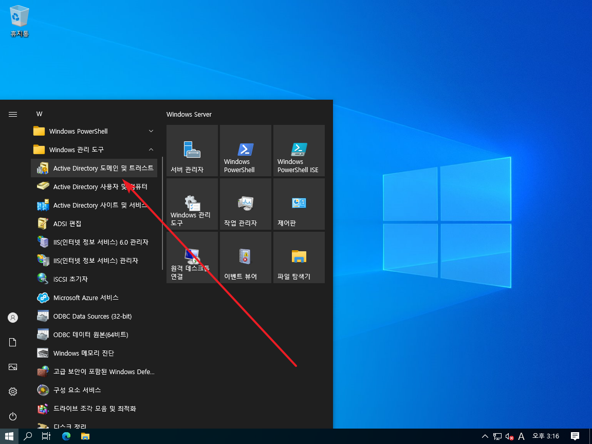Open the 파일 탐색기 tile
This screenshot has height=444, width=592.
point(299,257)
